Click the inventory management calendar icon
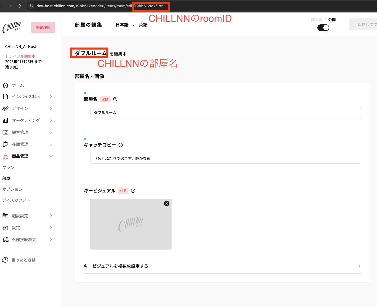Screen dimensions: 377x307 click(x=5, y=144)
